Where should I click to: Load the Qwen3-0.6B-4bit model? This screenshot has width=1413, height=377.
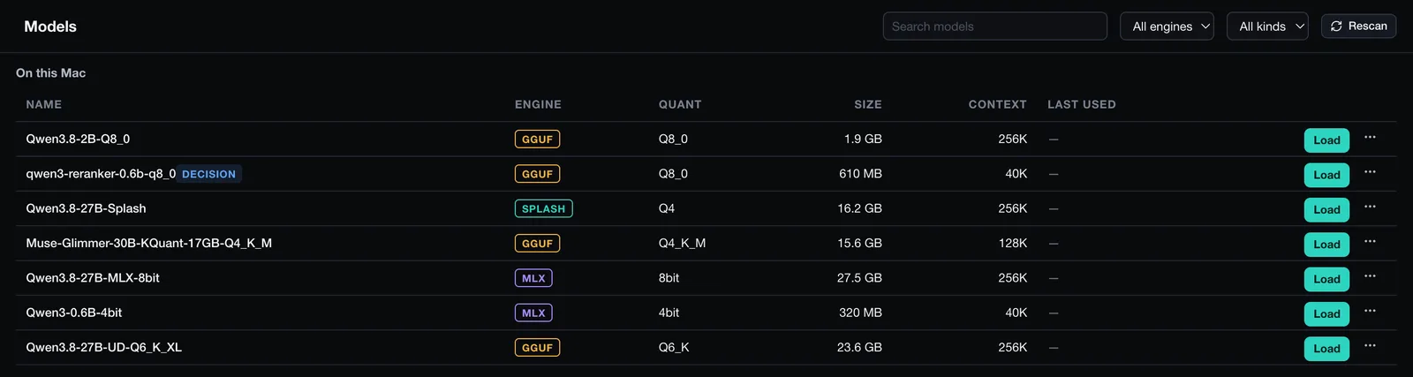tap(1326, 313)
